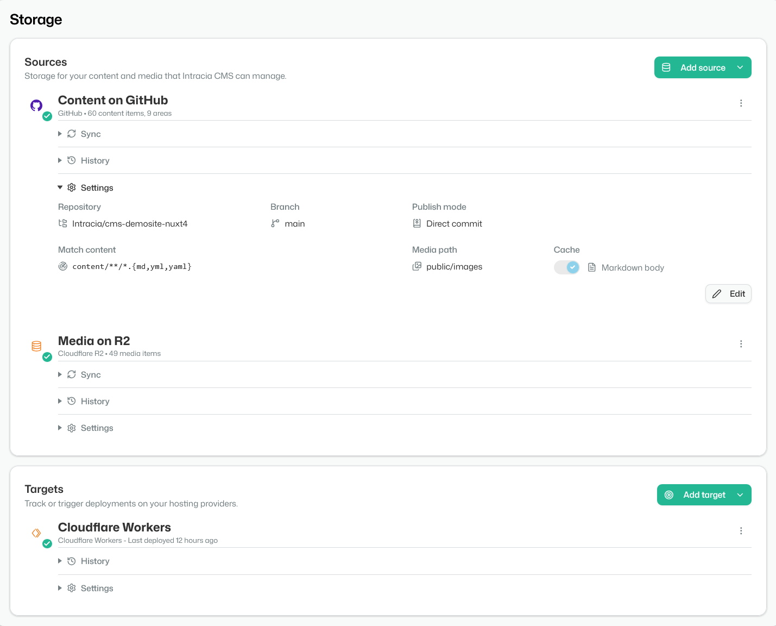The height and width of the screenshot is (626, 776).
Task: Click the history clock icon under Cloudflare Workers
Action: point(72,561)
